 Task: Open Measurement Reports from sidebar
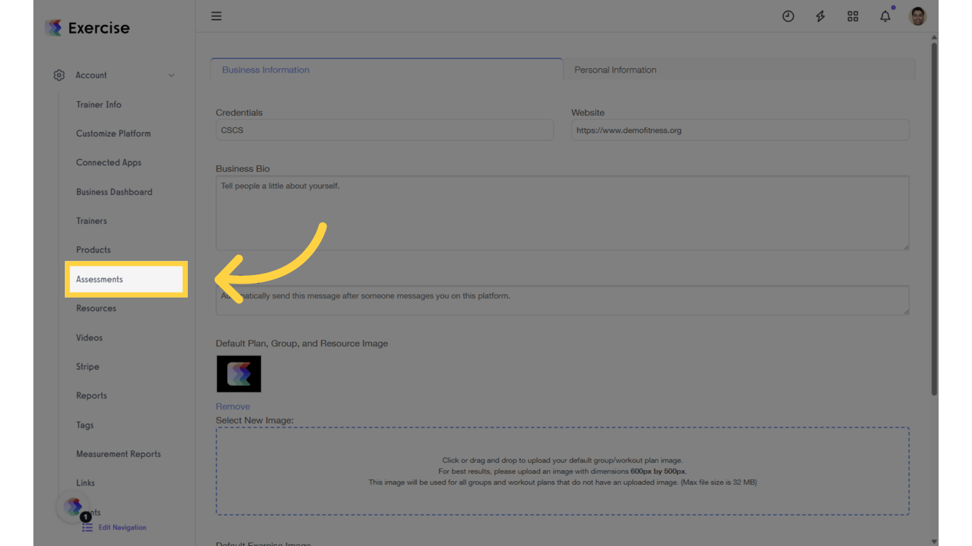[118, 454]
